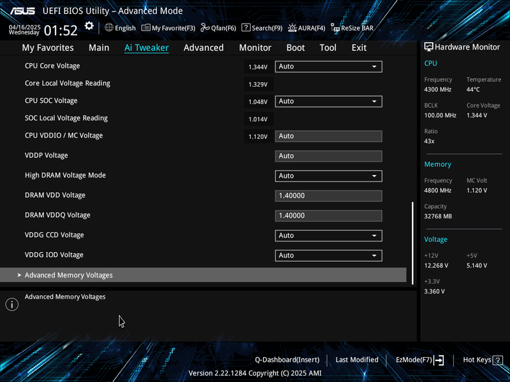Click the settings list scrollbar
This screenshot has height=382, width=510.
(412, 243)
